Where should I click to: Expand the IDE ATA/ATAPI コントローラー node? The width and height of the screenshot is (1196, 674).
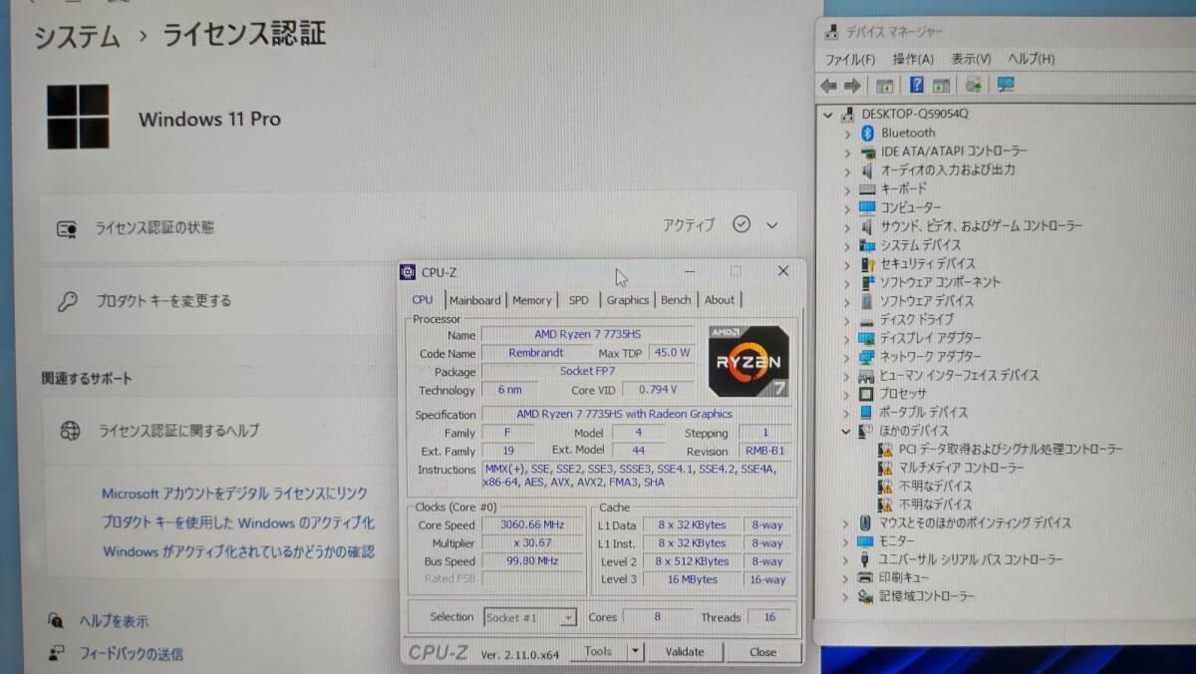pos(847,152)
